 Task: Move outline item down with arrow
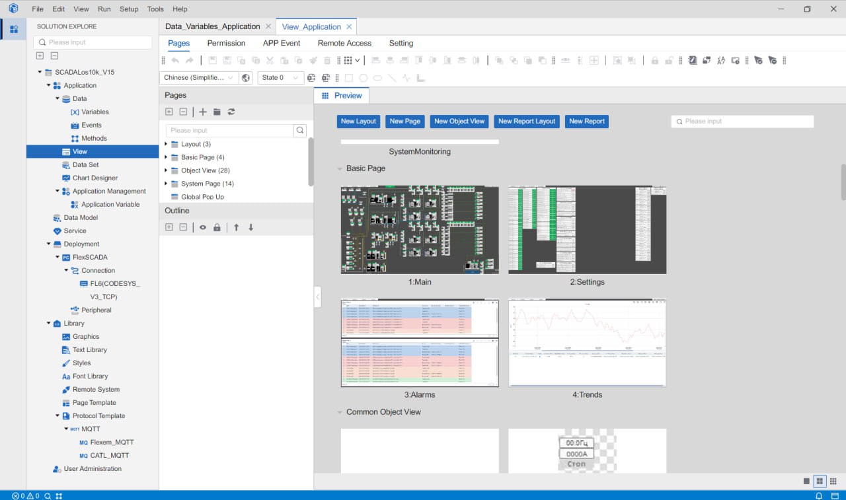[x=251, y=227]
